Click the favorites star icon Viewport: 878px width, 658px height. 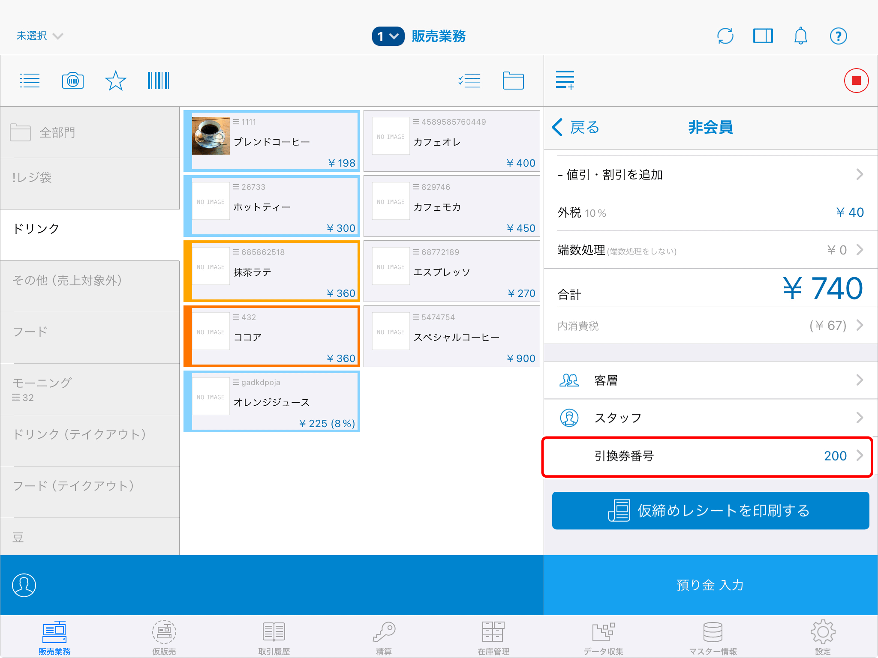[115, 81]
